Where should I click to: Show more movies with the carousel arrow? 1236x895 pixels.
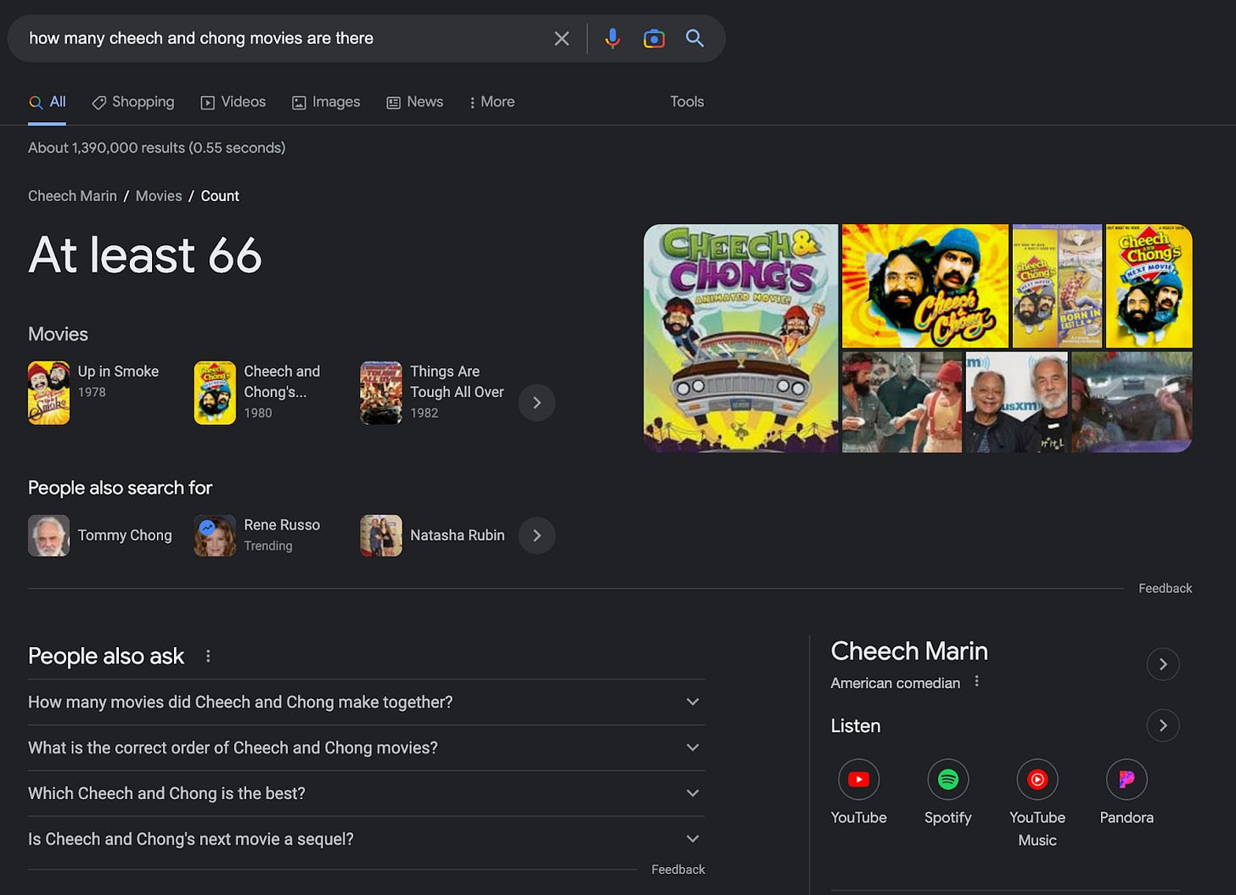click(x=537, y=403)
